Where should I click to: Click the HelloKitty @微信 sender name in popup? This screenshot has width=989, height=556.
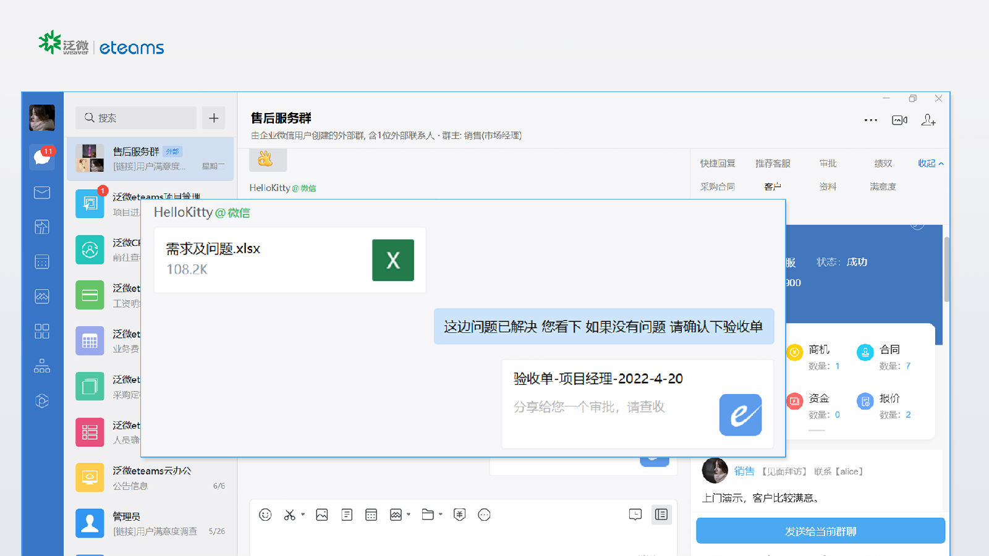click(x=202, y=213)
